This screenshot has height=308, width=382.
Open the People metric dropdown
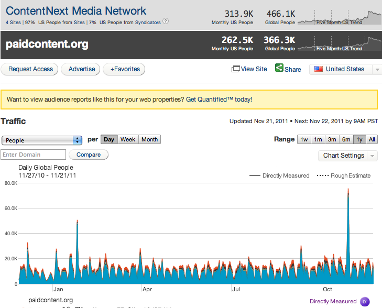(x=42, y=140)
